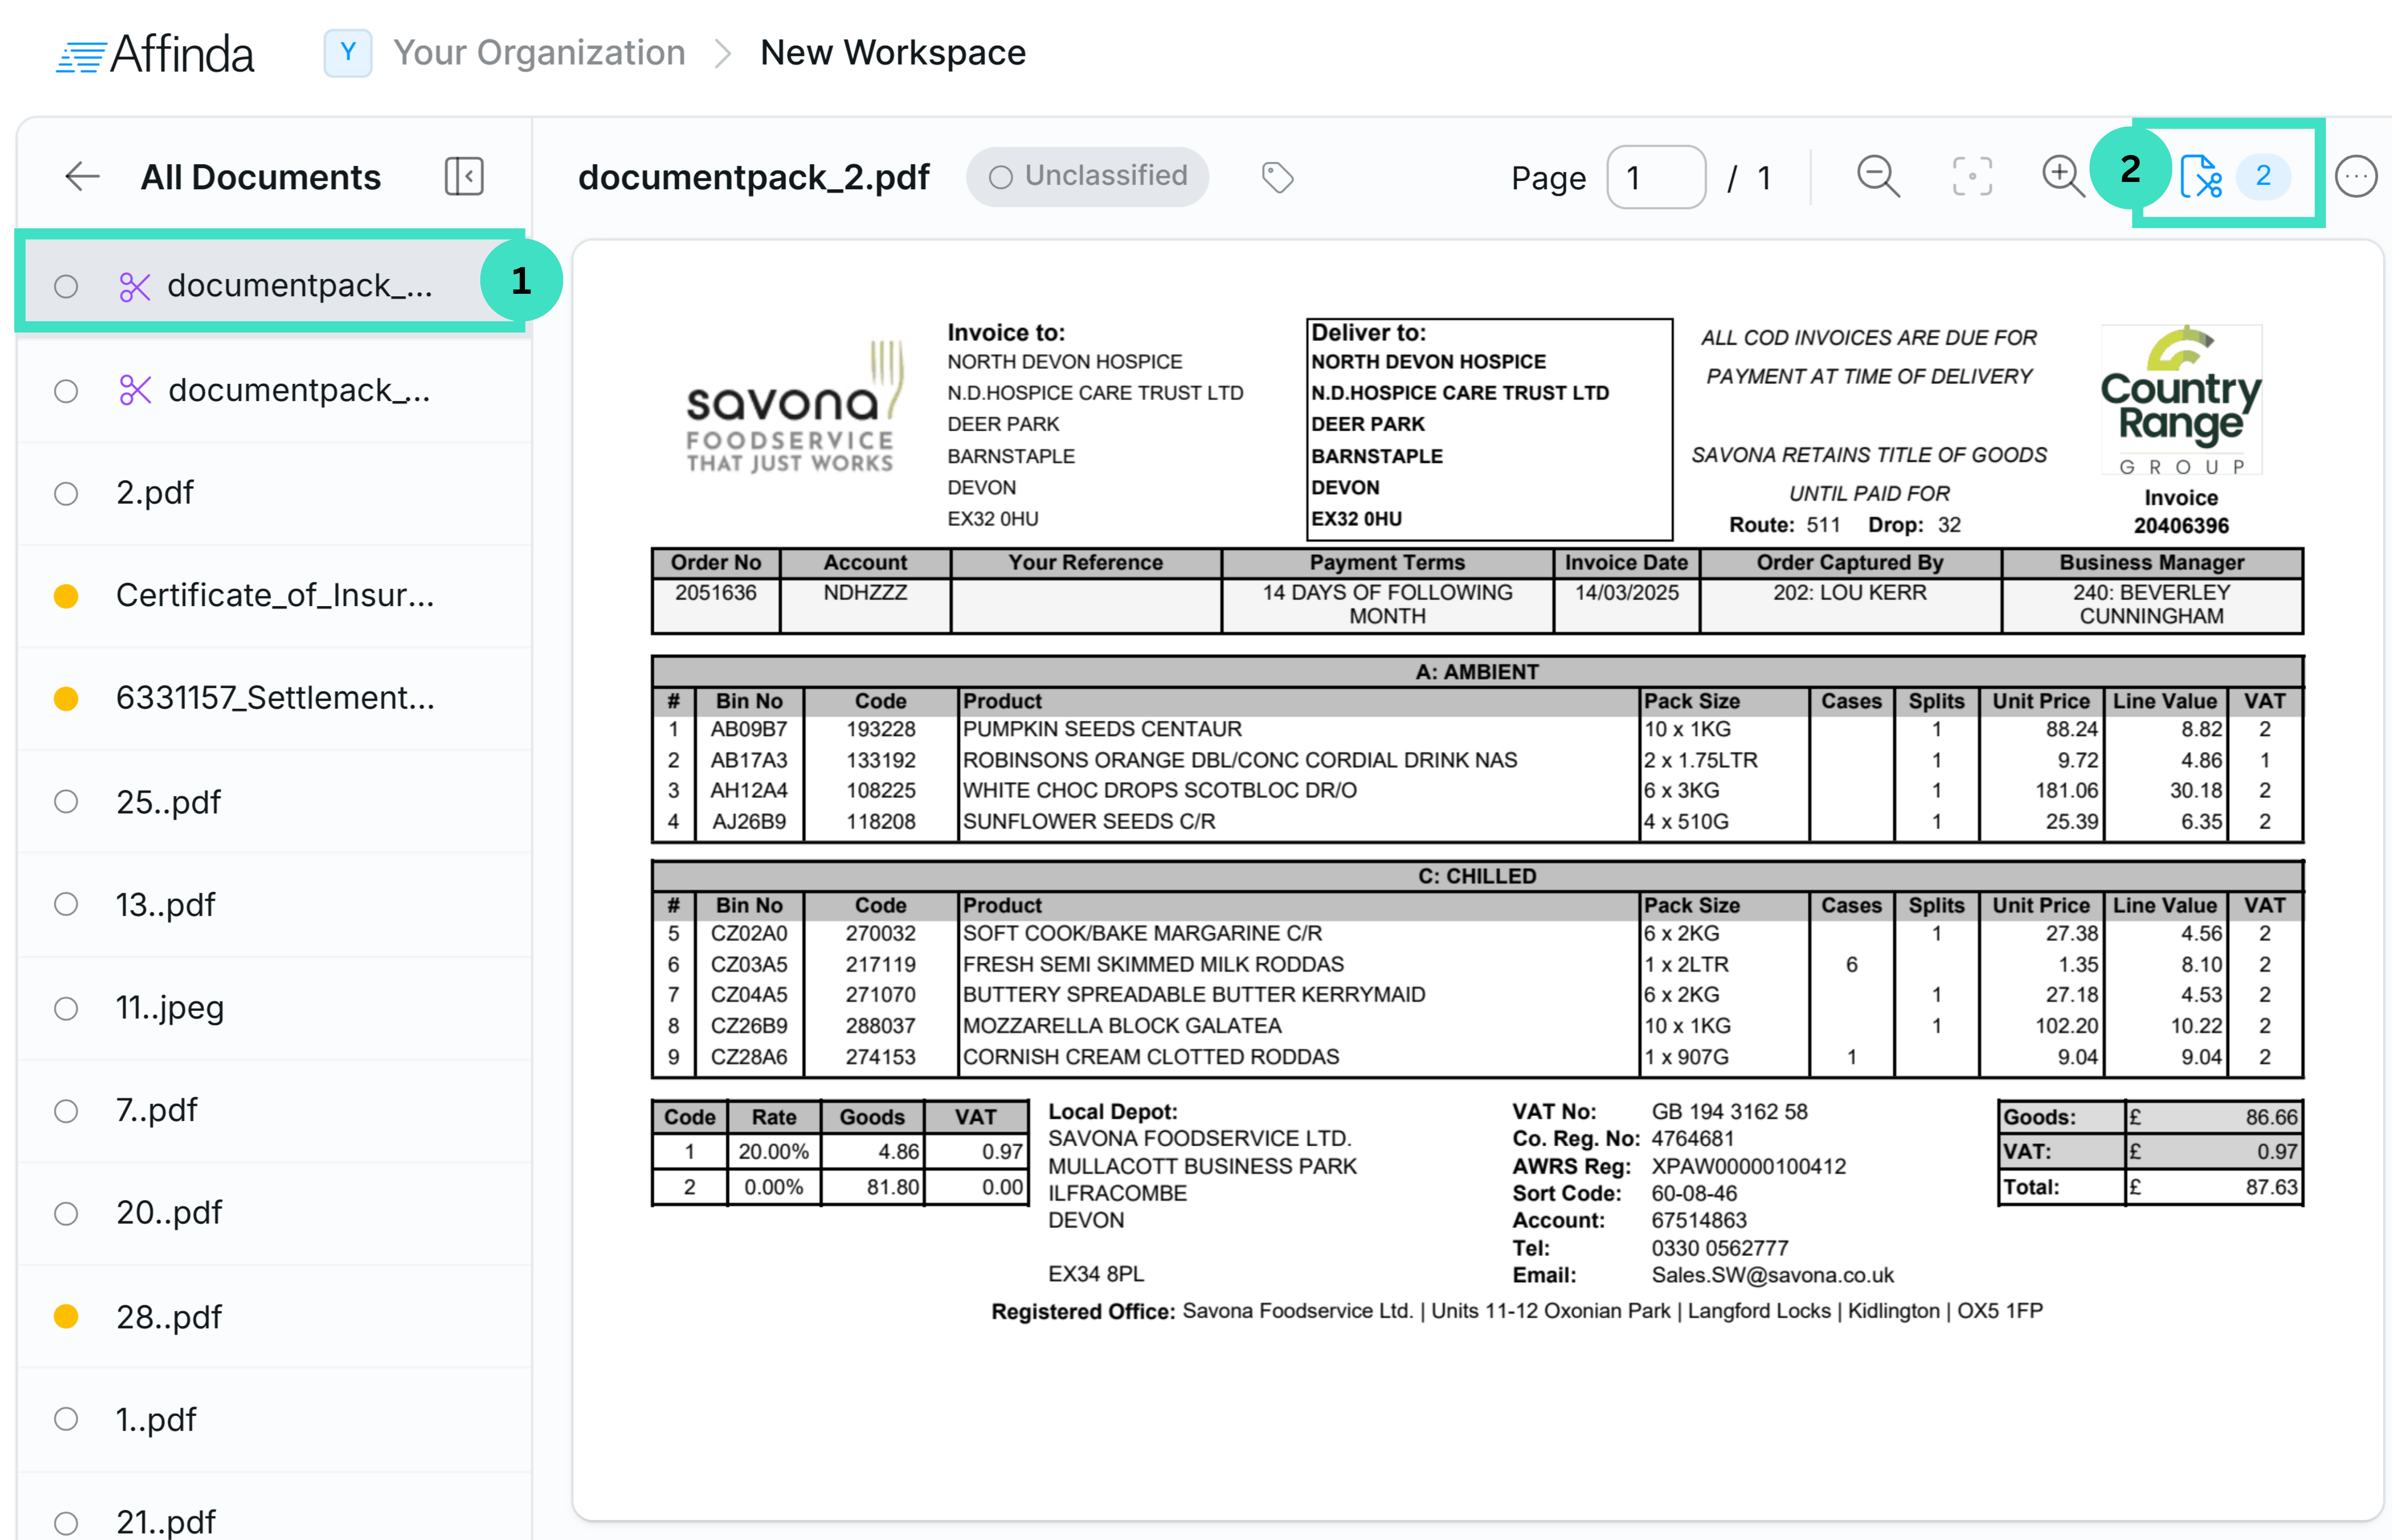The width and height of the screenshot is (2393, 1540).
Task: Open the Unclassified classification selector
Action: click(1087, 176)
